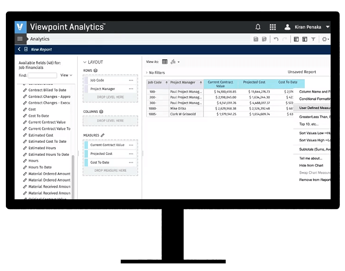Viewport: 345px width, 271px height.
Task: Select Hours To Date field
Action: tap(40, 167)
